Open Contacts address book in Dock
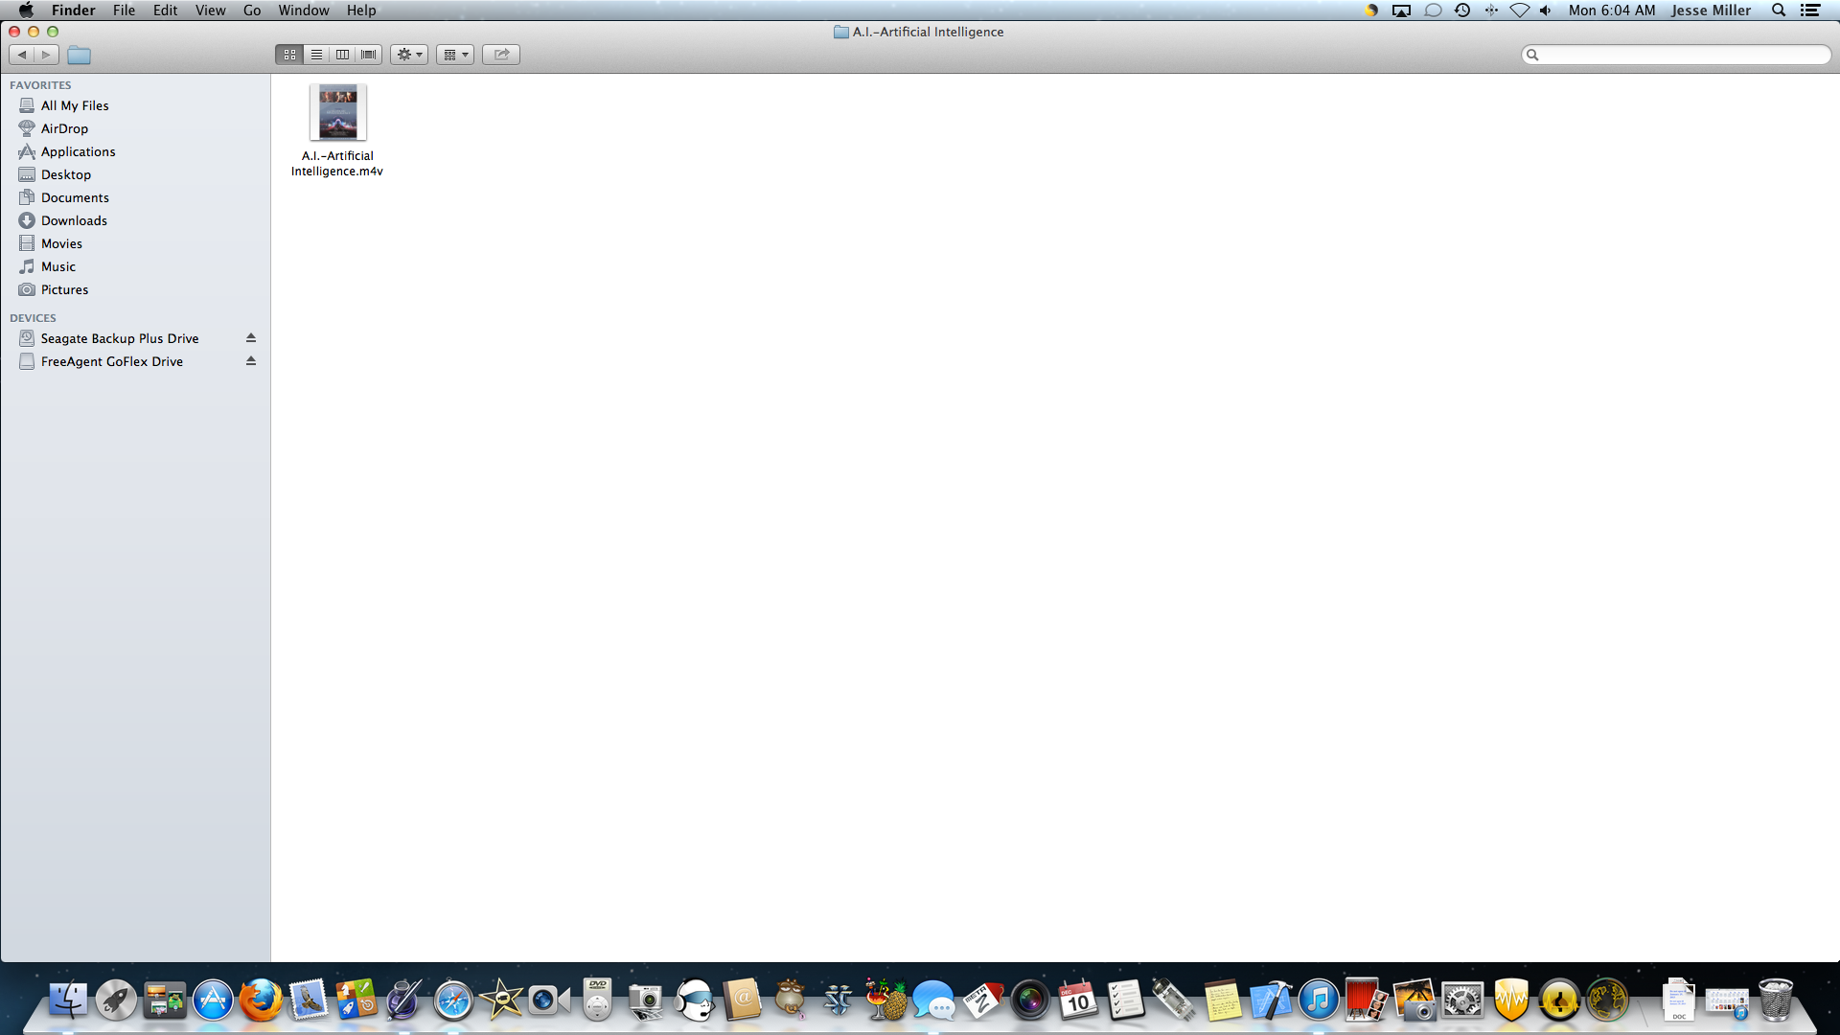 [743, 1000]
